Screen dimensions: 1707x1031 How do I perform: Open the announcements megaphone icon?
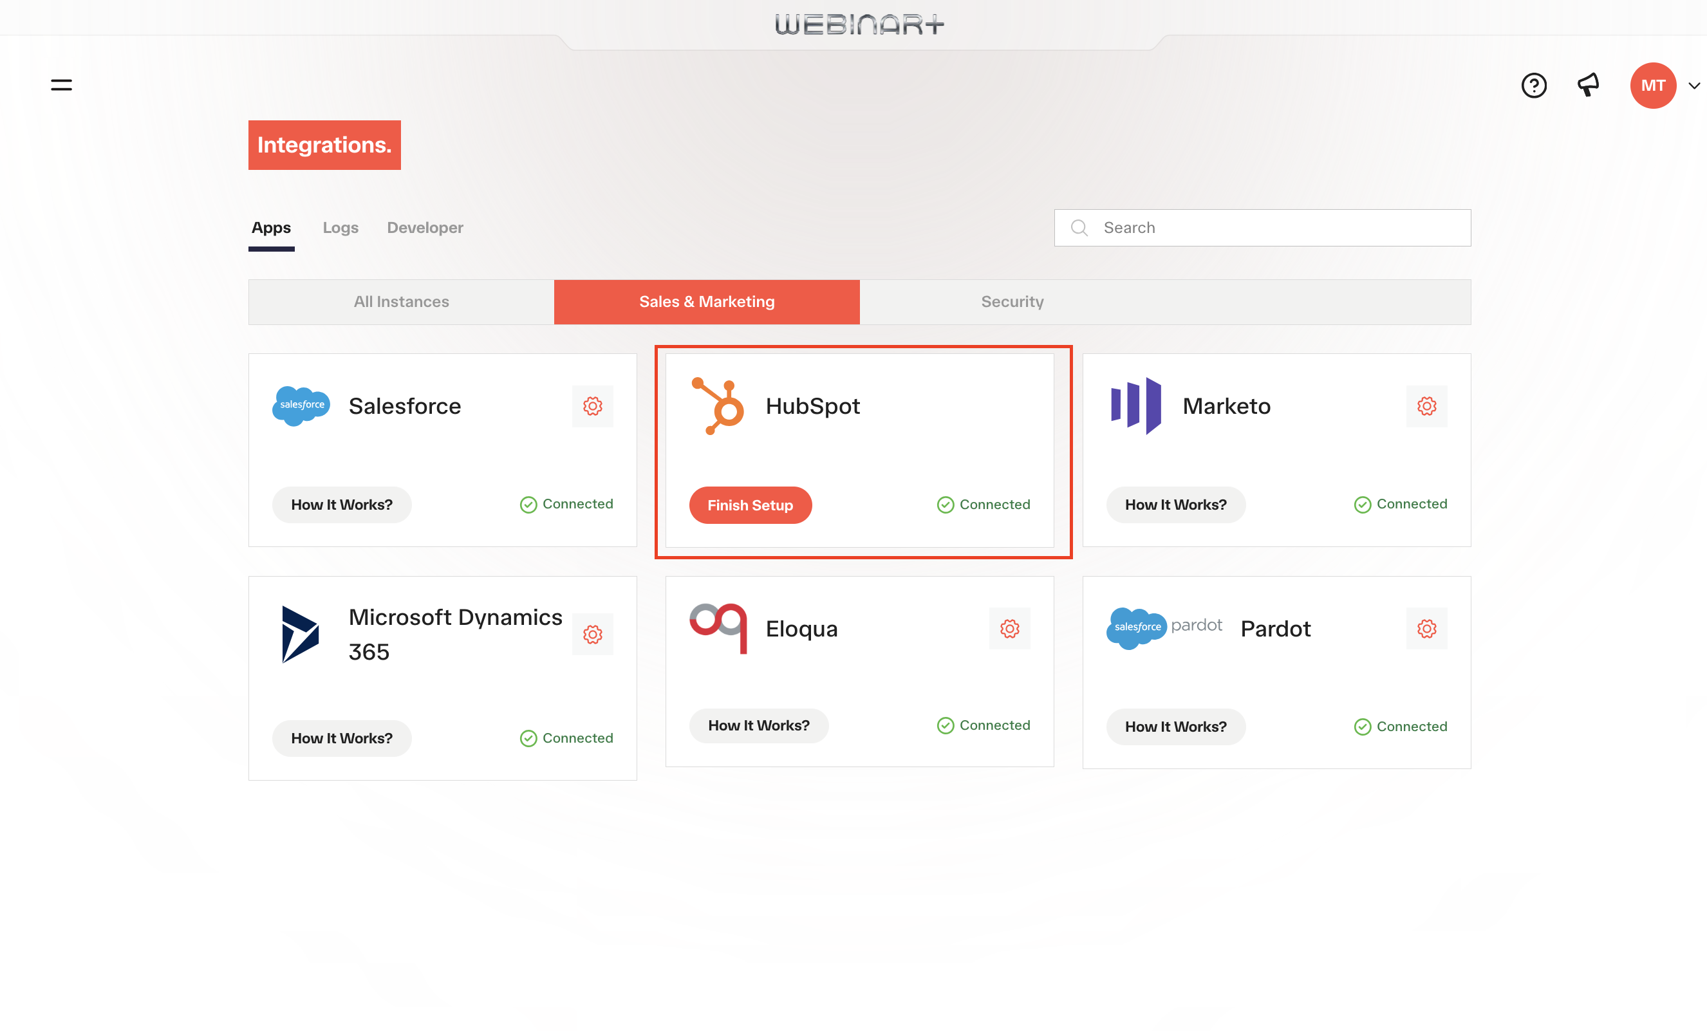(x=1589, y=84)
